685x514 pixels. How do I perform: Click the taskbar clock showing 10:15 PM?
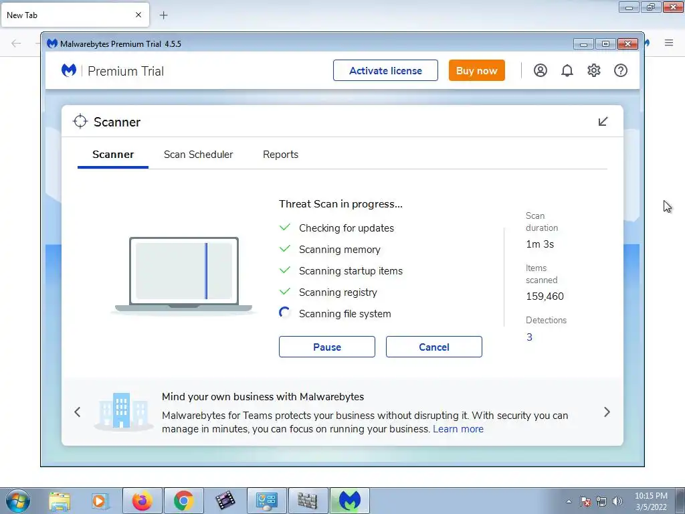[651, 501]
